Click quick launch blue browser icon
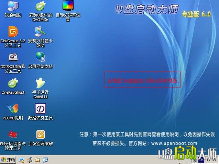This screenshot has height=164, width=219. tap(45, 160)
